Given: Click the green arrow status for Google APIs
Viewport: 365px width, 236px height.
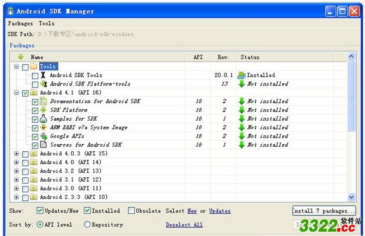Looking at the screenshot, I should [x=242, y=136].
